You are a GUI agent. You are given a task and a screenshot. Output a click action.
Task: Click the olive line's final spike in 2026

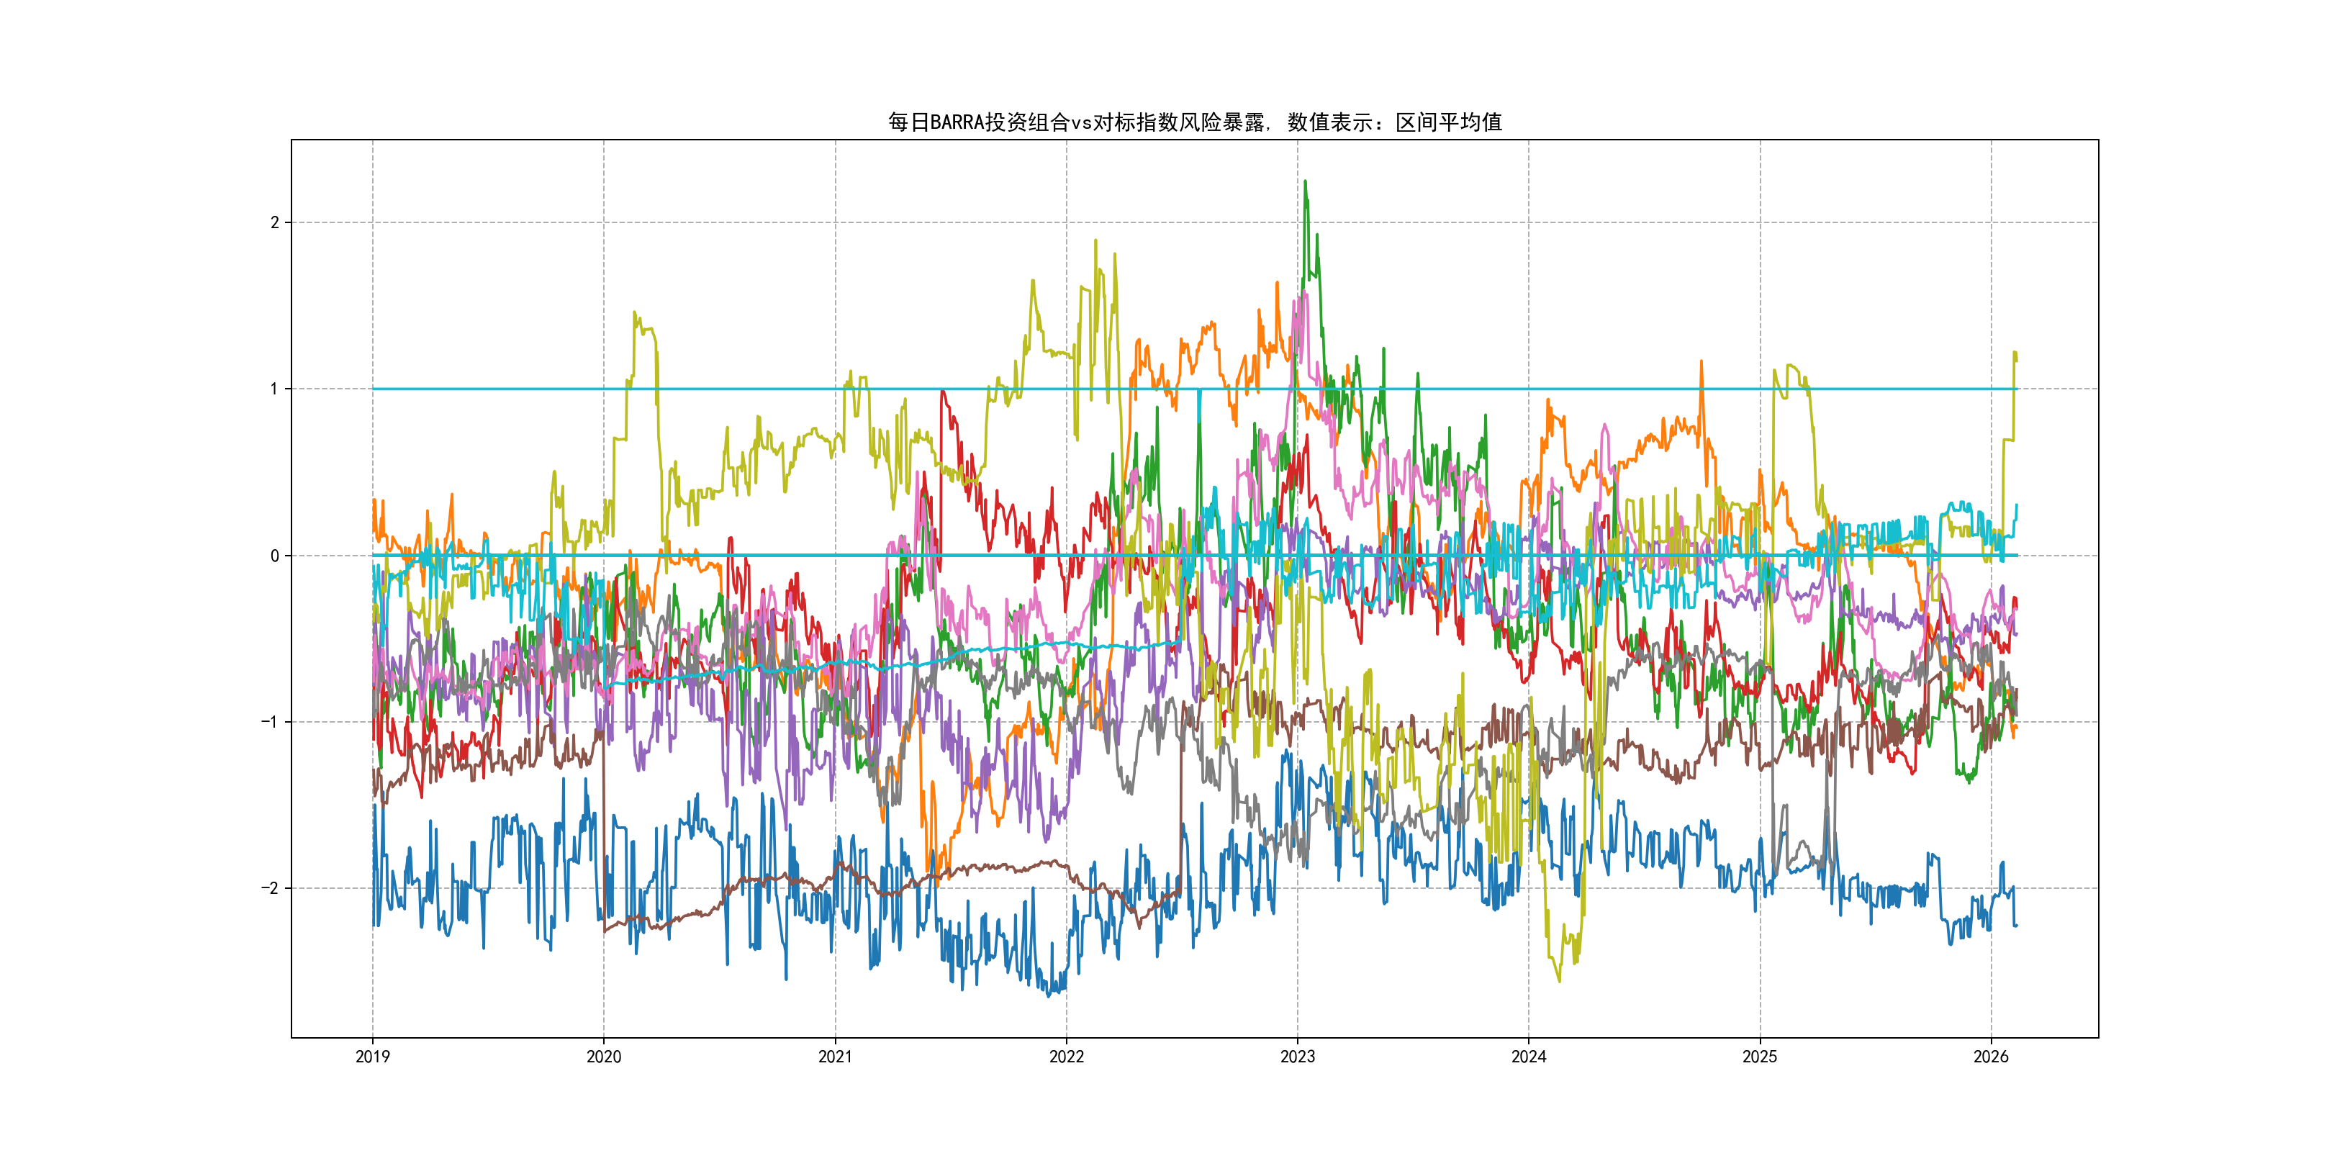click(2015, 353)
